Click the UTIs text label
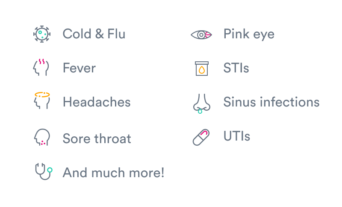This screenshot has height=207, width=342. point(236,136)
